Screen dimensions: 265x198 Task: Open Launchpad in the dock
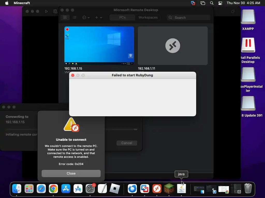pyautogui.click(x=29, y=188)
